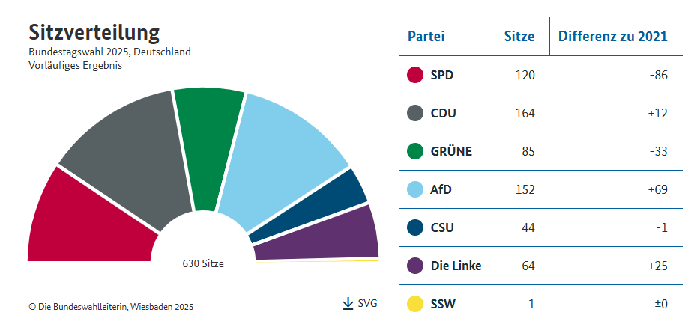Click the 630 Sitze center label
The image size is (694, 330).
tap(203, 263)
